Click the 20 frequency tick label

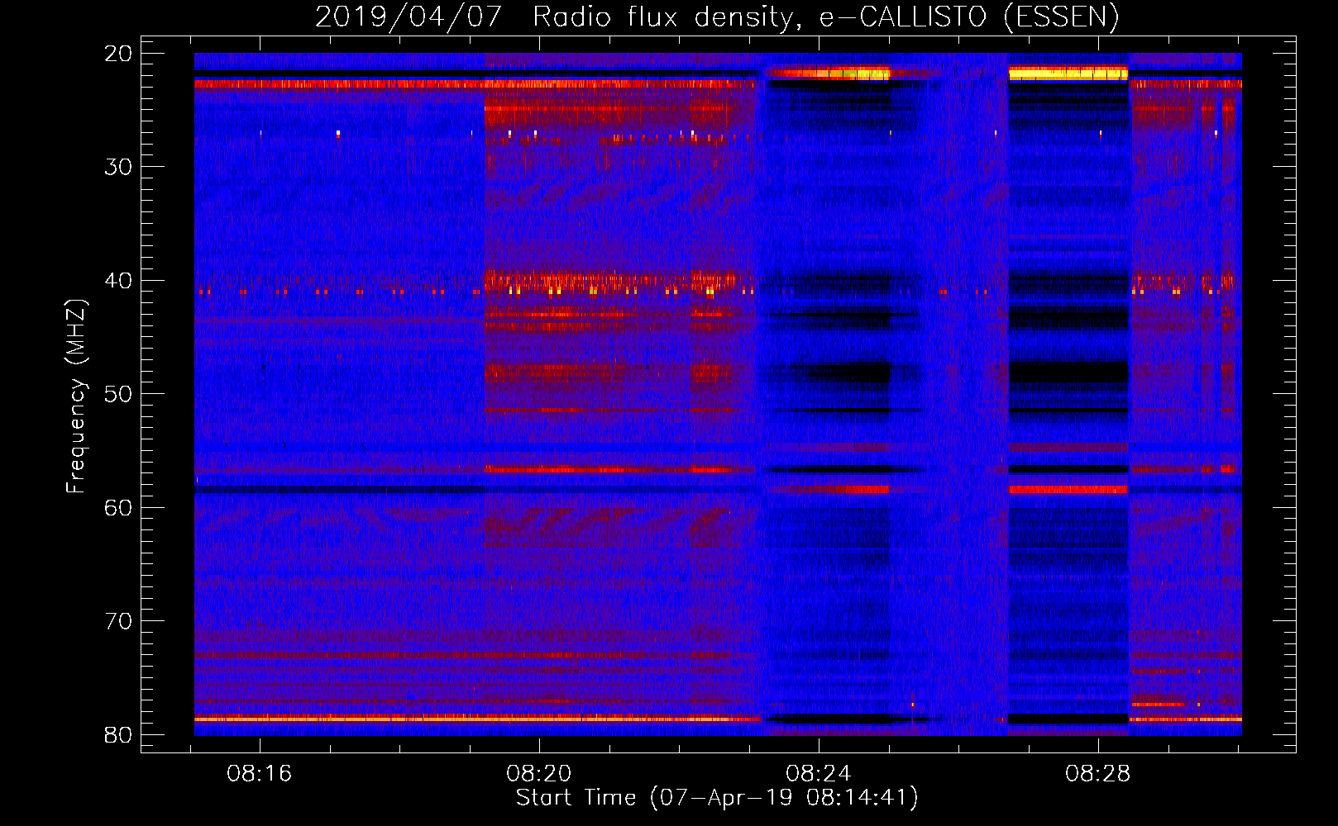click(x=119, y=54)
